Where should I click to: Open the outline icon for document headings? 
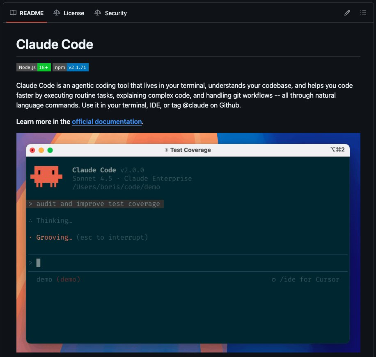pos(363,13)
